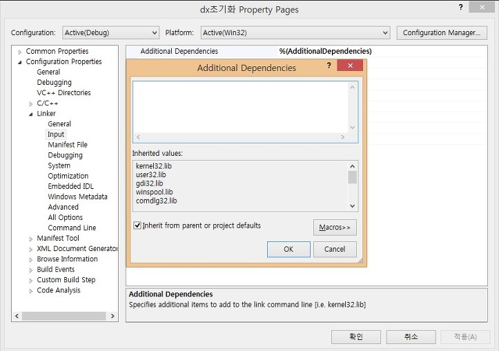Click the 확인 button

point(356,337)
